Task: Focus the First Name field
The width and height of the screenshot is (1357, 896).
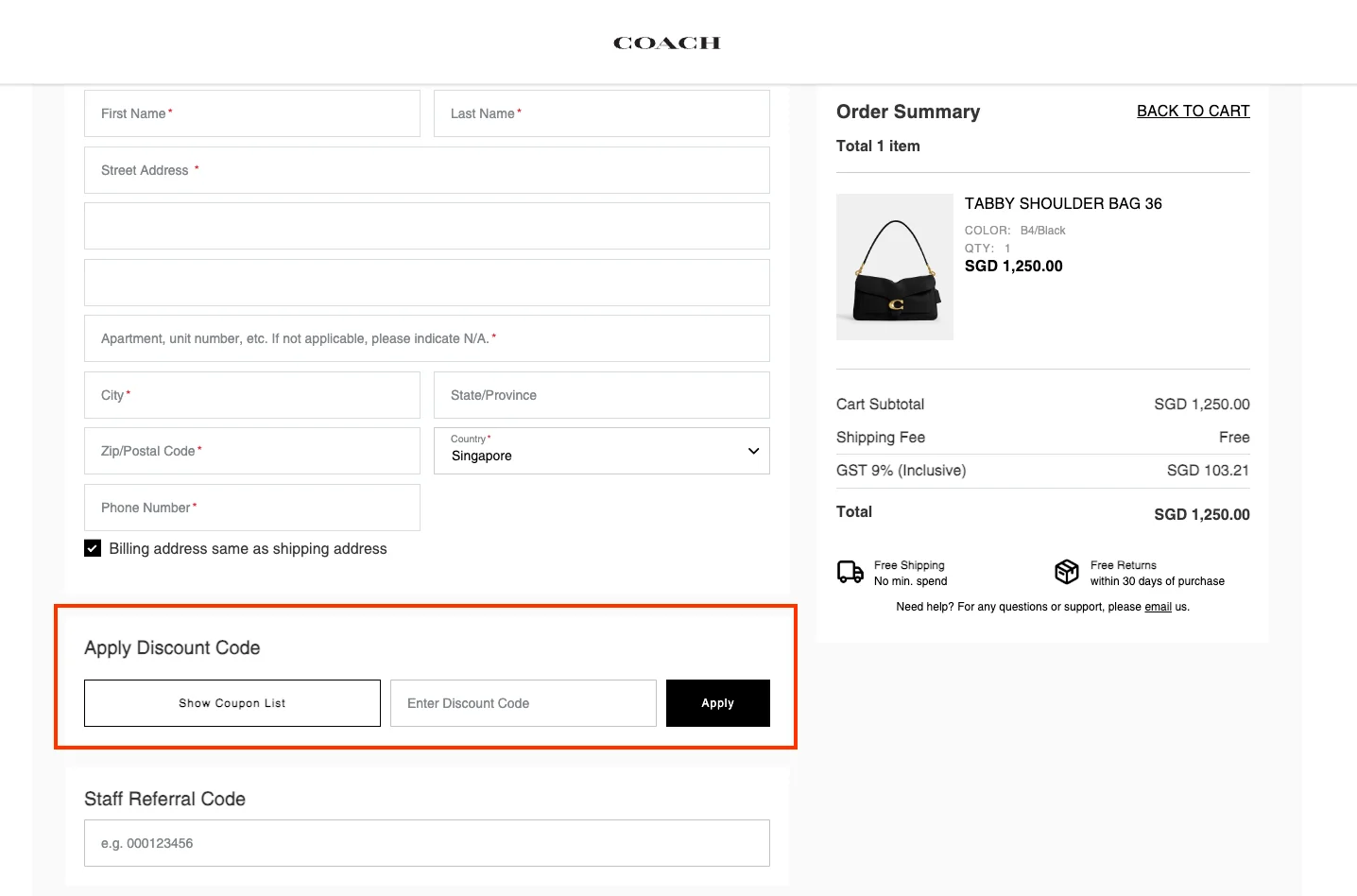Action: coord(252,113)
